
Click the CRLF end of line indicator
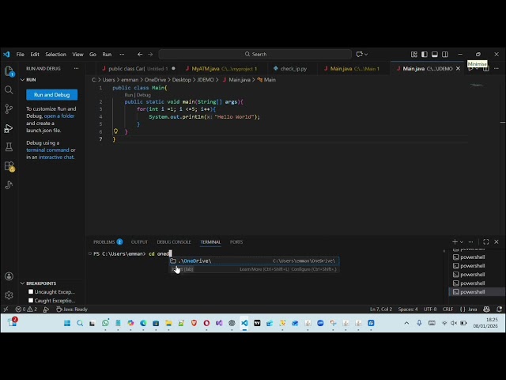[x=447, y=310]
